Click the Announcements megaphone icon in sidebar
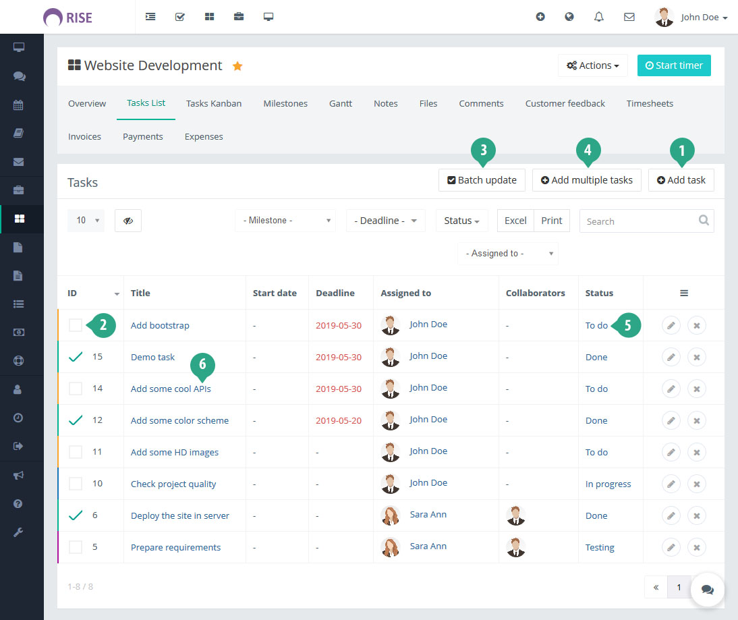Screen dimensions: 738x620 tap(18, 476)
